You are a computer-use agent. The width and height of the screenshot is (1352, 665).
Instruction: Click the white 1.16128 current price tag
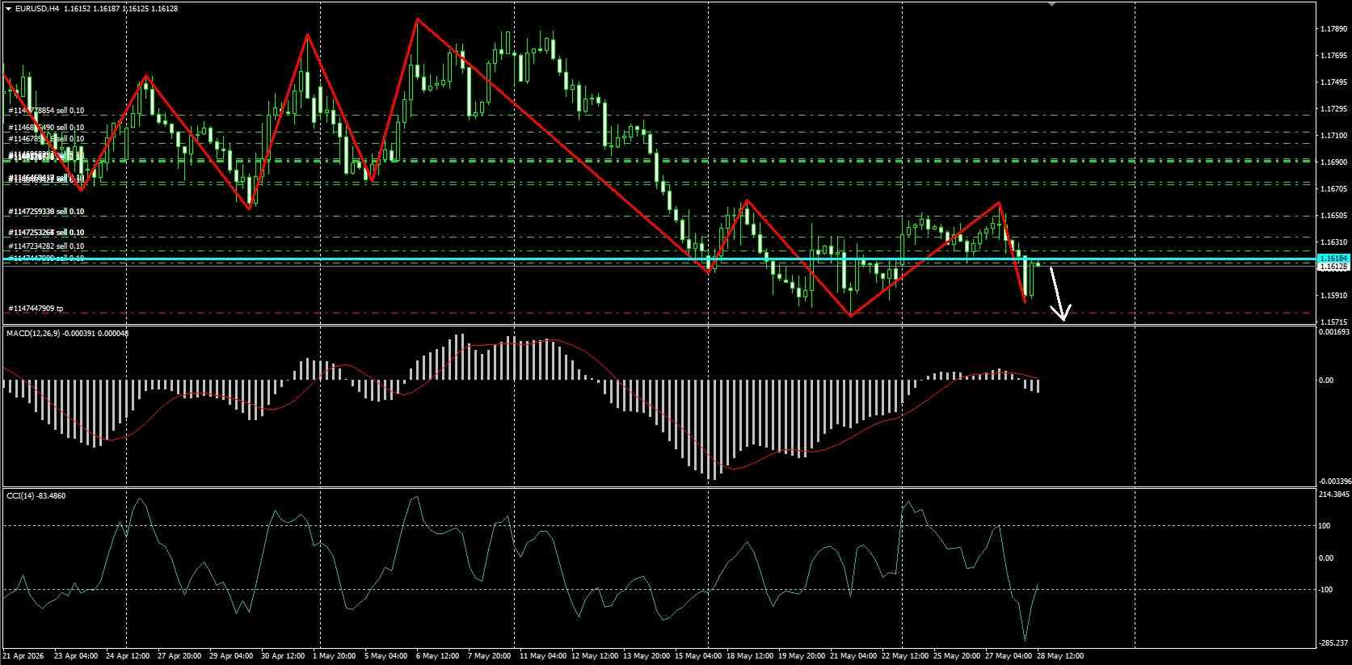tap(1333, 266)
